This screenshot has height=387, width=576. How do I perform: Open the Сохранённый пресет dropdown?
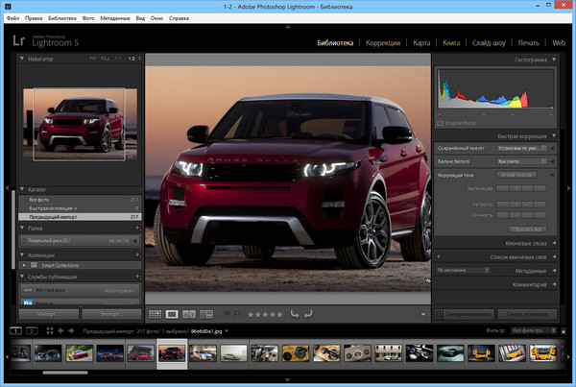[x=522, y=149]
